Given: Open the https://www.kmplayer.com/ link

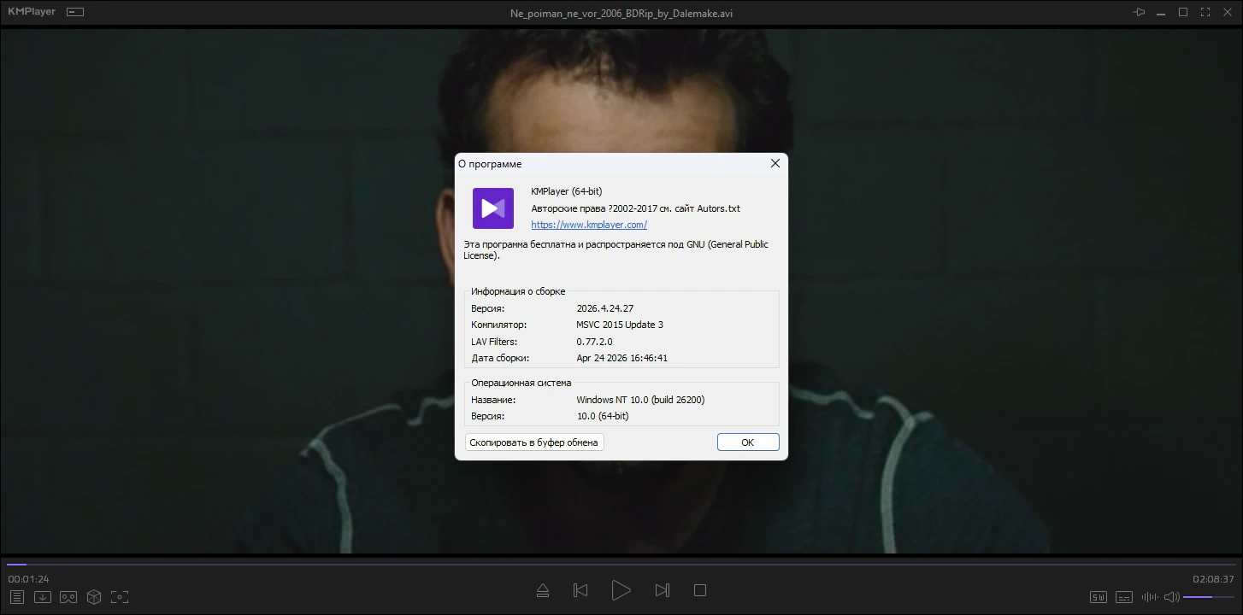Looking at the screenshot, I should coord(588,225).
